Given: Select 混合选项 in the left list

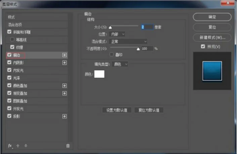Looking at the screenshot, I should 37,25.
